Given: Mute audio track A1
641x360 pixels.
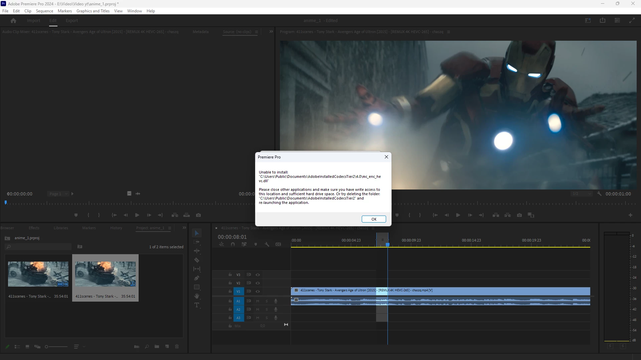Looking at the screenshot, I should (x=258, y=301).
